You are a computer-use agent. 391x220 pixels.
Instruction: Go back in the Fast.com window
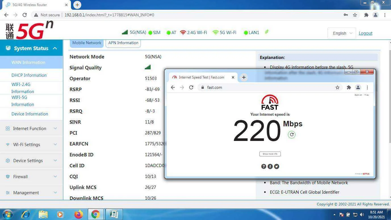coord(173,88)
